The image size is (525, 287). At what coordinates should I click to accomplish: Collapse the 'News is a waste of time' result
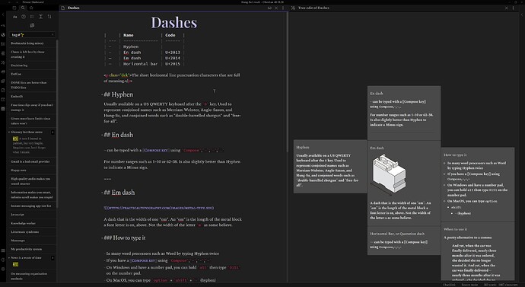click(x=9, y=258)
